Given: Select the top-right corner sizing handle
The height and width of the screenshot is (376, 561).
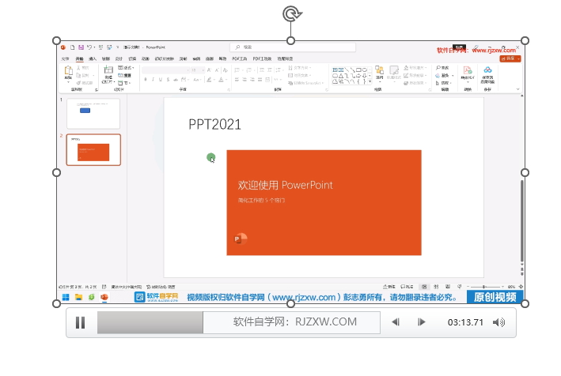Looking at the screenshot, I should click(525, 41).
